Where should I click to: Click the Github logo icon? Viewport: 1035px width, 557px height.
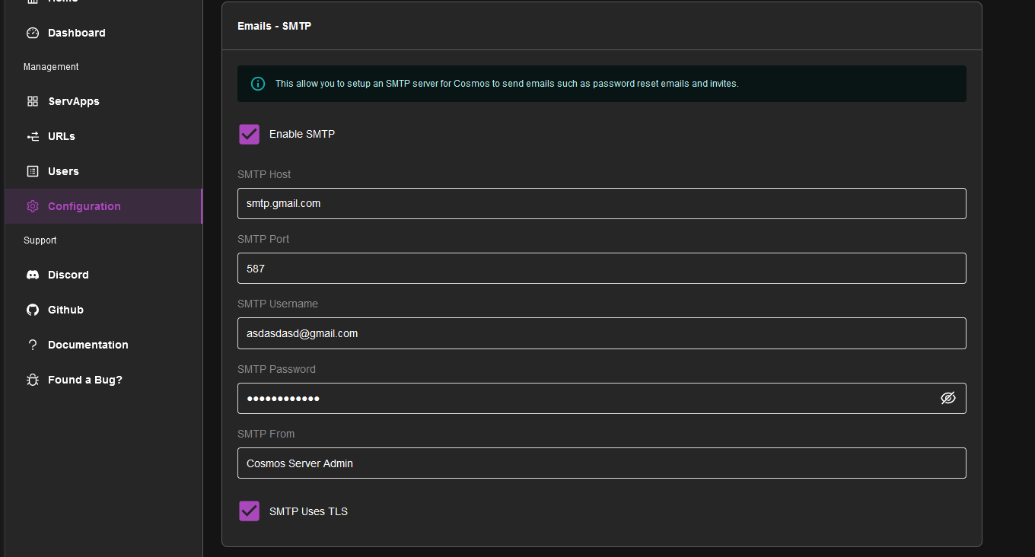33,310
